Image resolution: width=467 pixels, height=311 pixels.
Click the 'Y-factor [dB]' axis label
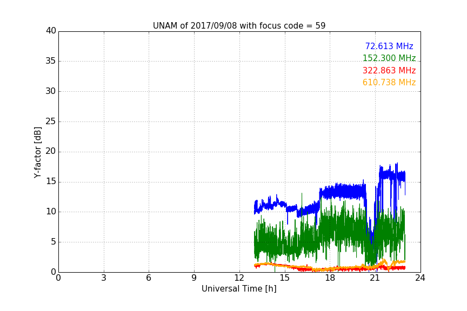[37, 152]
